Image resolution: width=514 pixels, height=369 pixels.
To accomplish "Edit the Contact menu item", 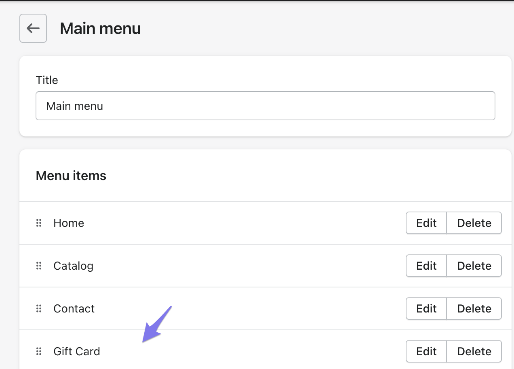I will pyautogui.click(x=426, y=308).
